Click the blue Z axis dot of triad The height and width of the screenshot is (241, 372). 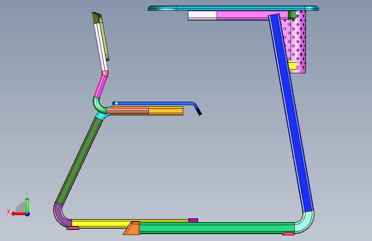tap(28, 214)
